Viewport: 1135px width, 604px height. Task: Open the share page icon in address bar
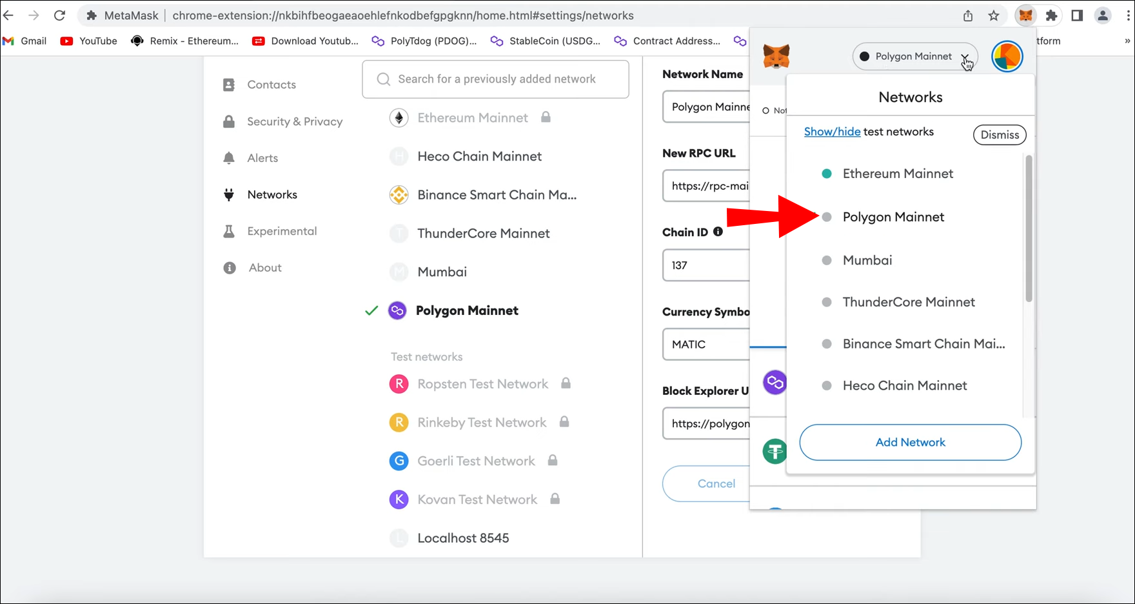[x=968, y=15]
